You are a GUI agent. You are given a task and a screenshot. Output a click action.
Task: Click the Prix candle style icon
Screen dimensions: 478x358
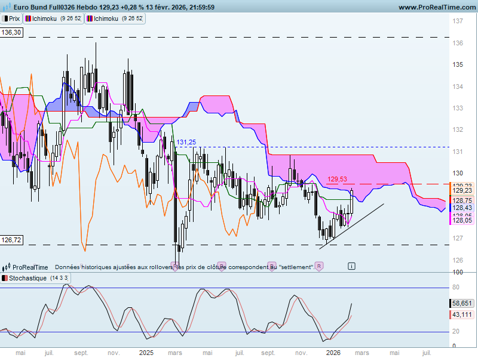point(5,18)
